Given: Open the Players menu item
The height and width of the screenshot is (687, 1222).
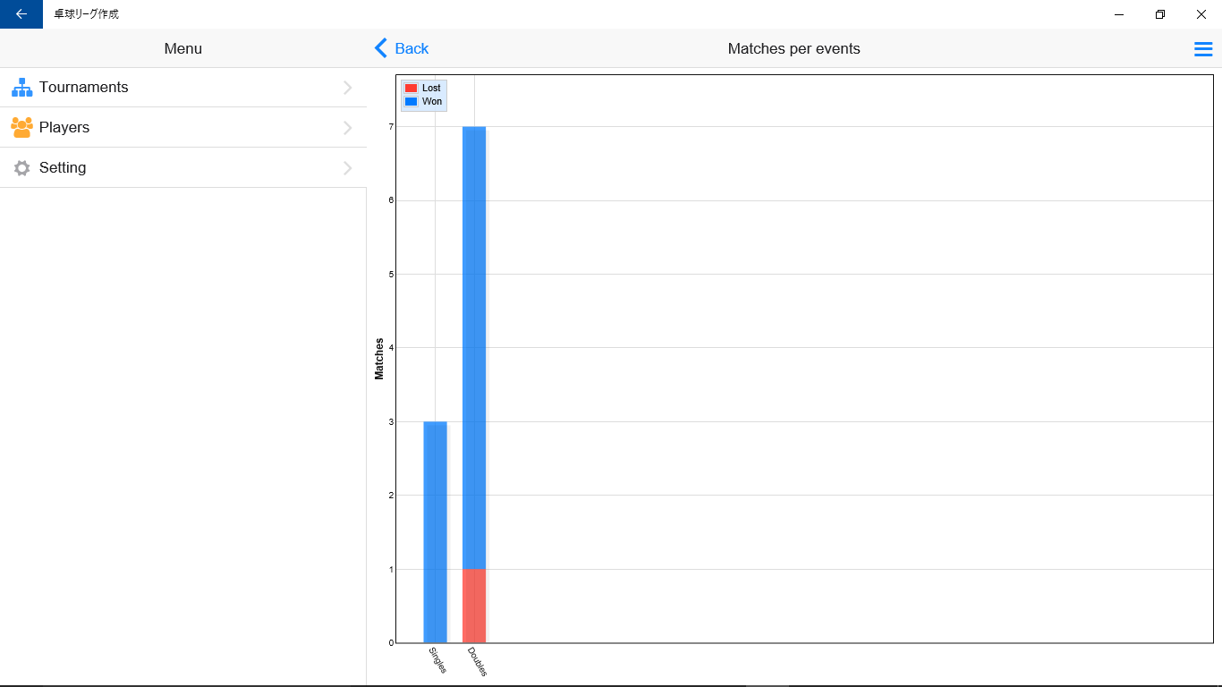Looking at the screenshot, I should click(183, 127).
